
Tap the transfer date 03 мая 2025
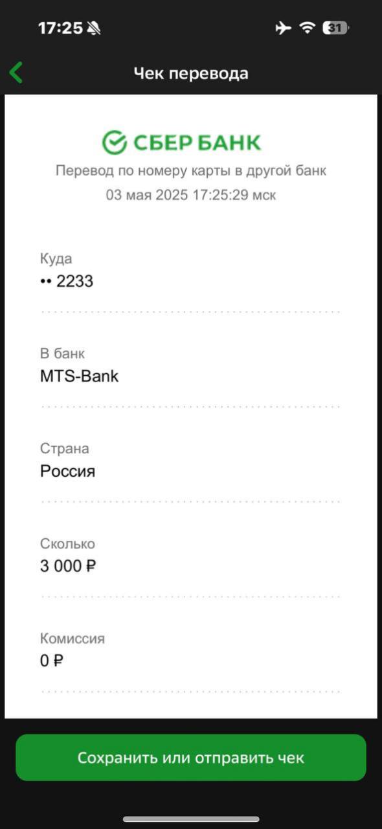click(146, 195)
